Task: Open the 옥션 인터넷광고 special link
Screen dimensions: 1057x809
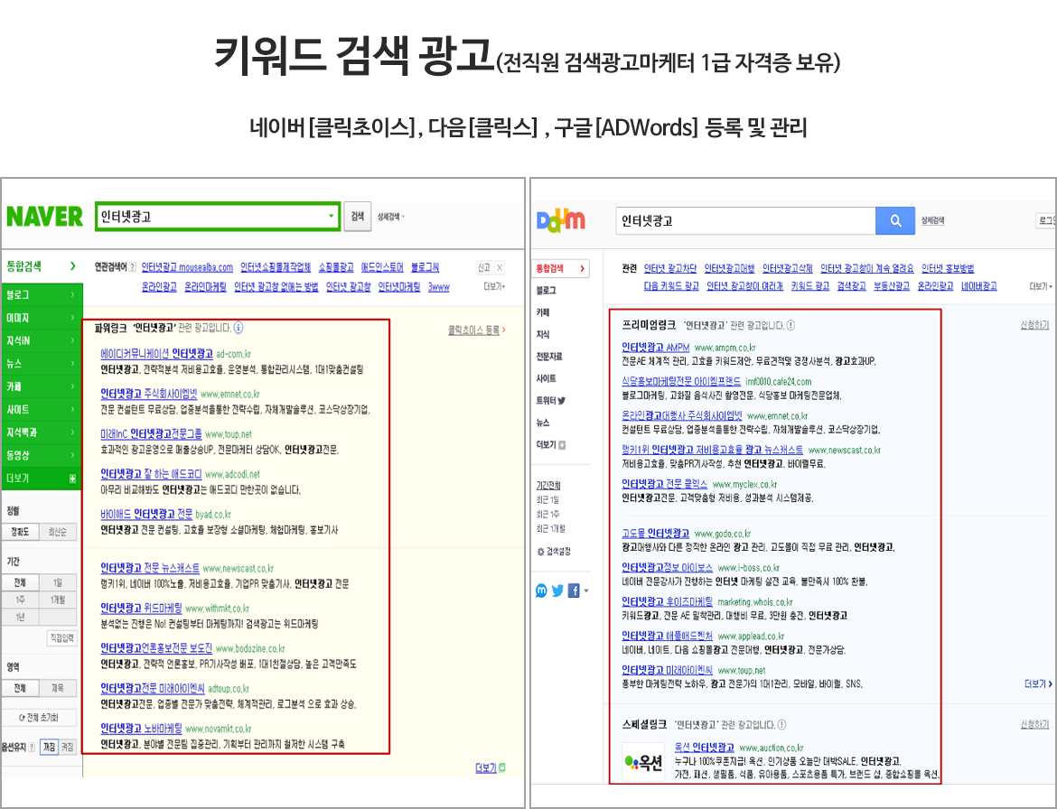Action: 705,748
